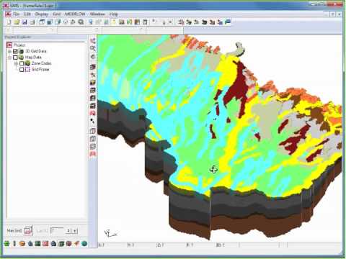This screenshot has width=346, height=259.
Task: Collapse the Map Data tree node
Action: [x=9, y=58]
